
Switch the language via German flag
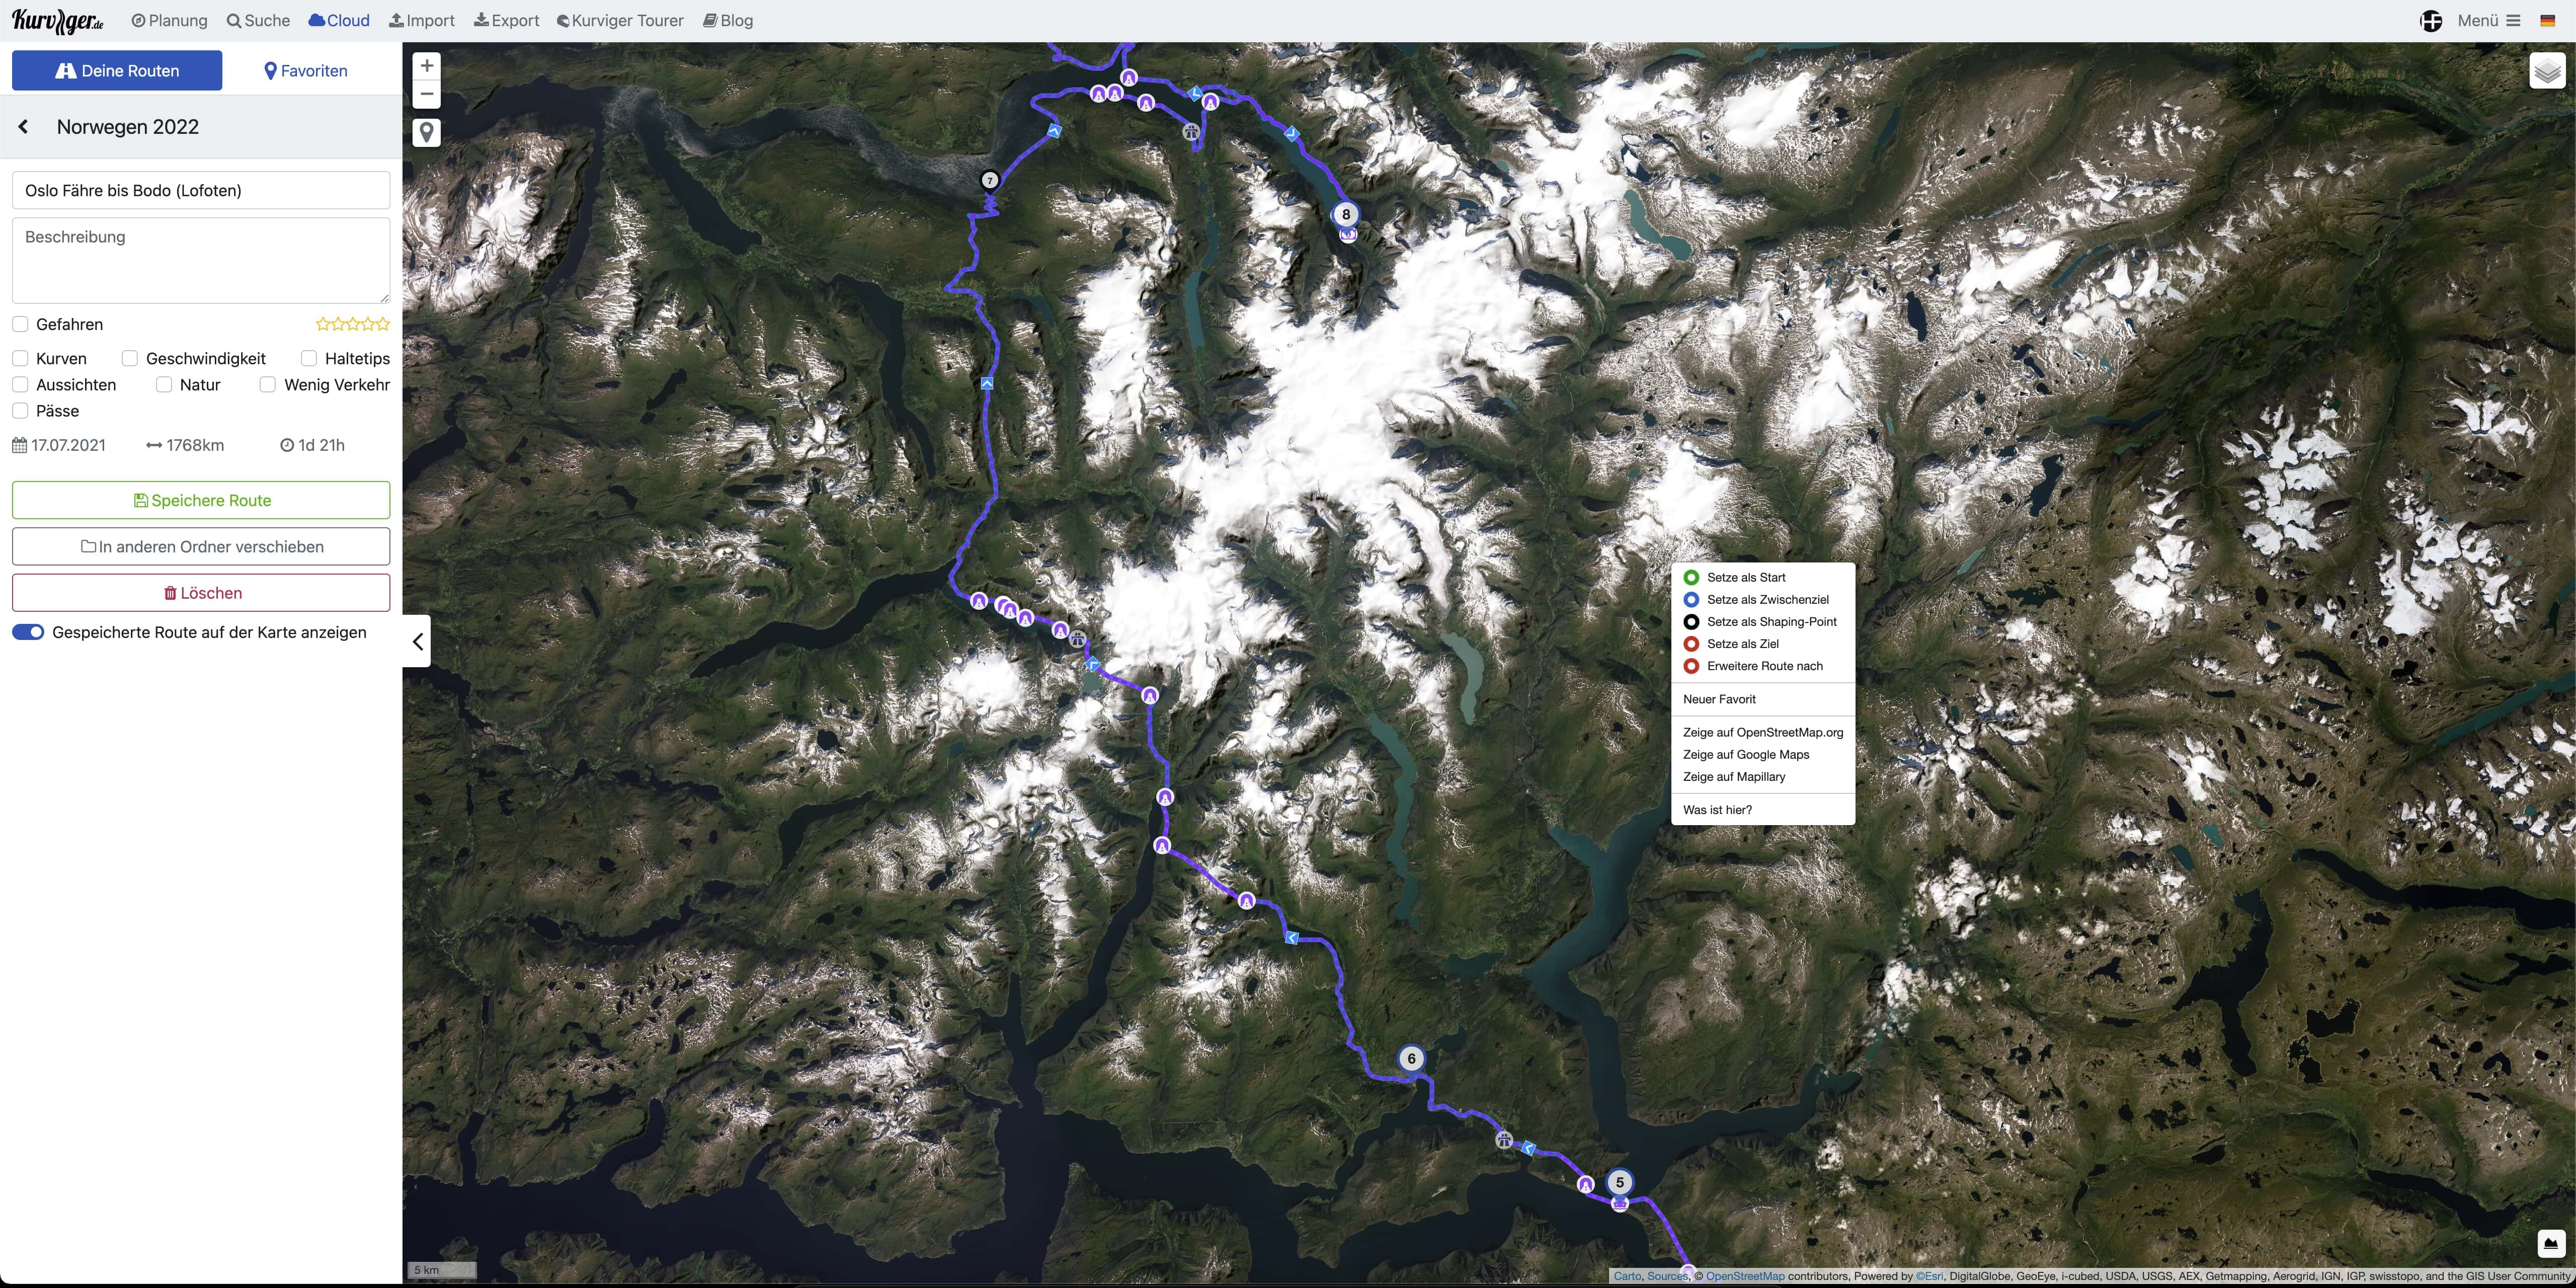2548,20
